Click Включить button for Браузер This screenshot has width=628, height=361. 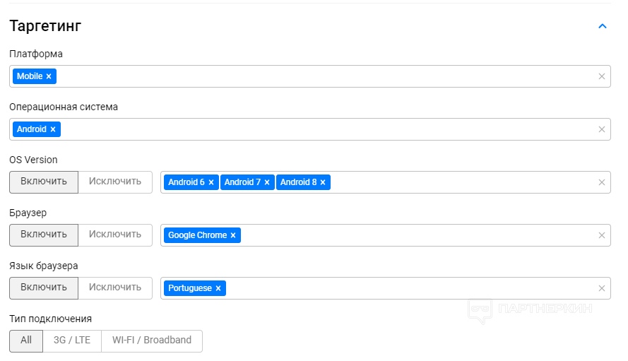coord(44,235)
